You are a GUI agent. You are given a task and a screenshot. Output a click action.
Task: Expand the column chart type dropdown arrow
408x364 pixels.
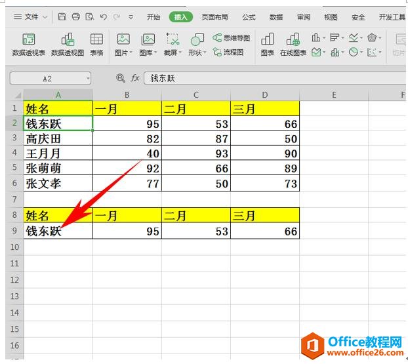coord(324,38)
